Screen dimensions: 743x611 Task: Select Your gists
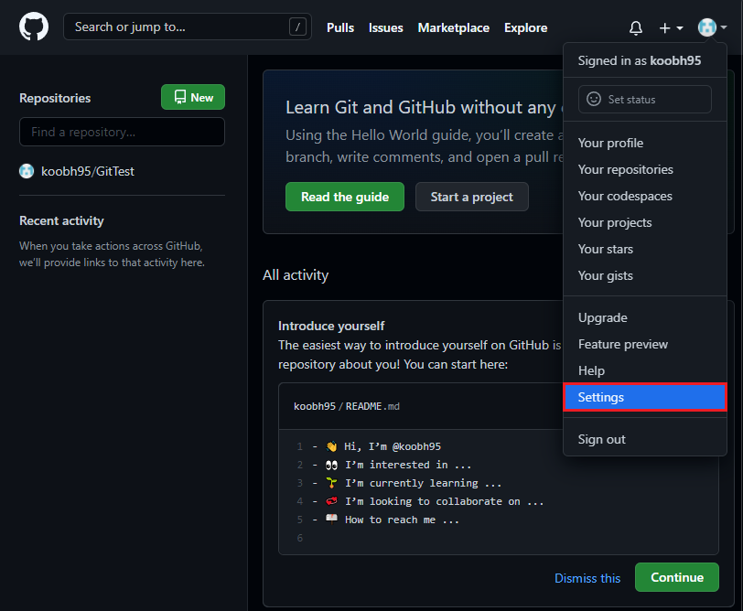pos(645,275)
